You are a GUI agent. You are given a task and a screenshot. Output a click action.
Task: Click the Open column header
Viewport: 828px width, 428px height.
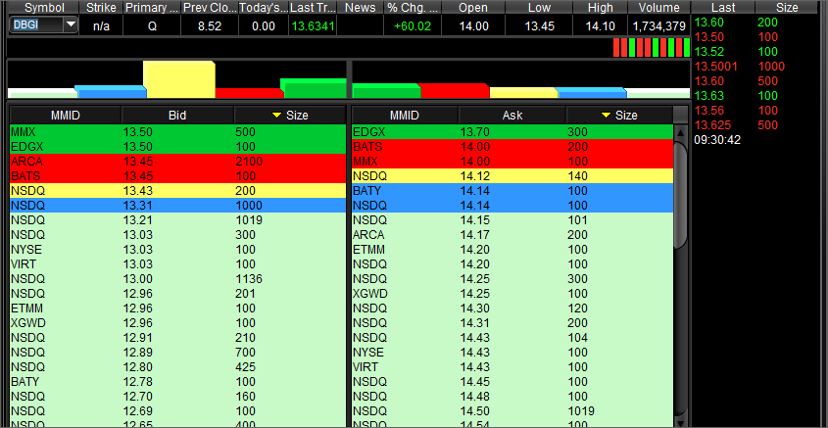(473, 8)
